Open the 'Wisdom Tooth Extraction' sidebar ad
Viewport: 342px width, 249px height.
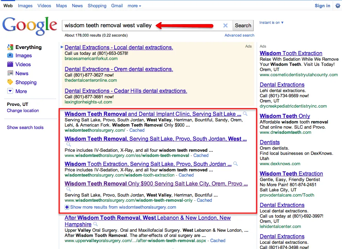click(291, 53)
